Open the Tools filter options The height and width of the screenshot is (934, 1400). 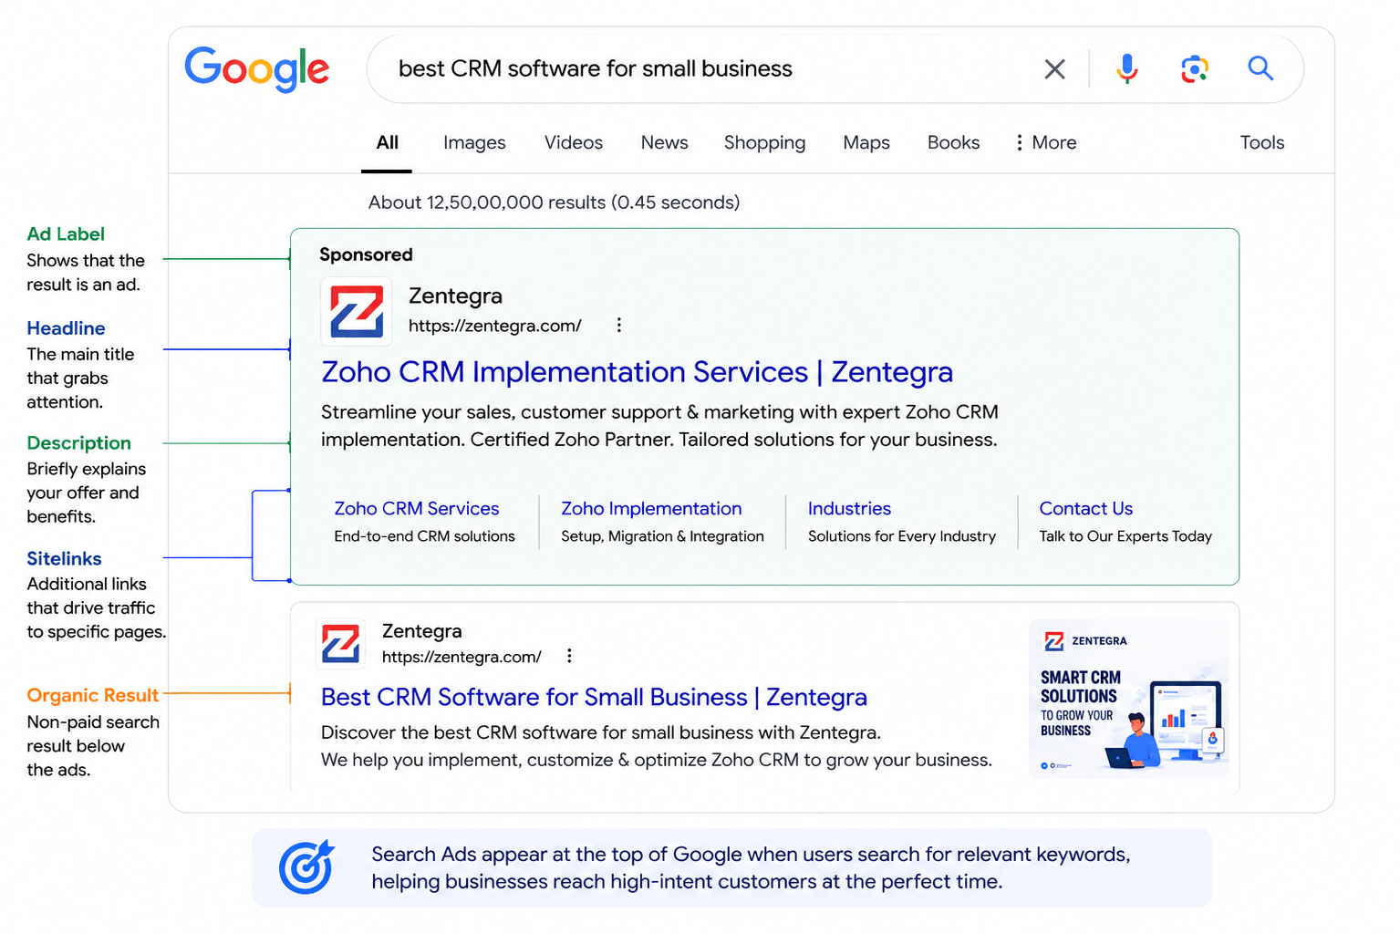(1261, 143)
